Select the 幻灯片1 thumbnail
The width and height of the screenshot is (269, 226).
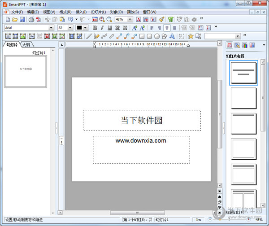point(26,71)
